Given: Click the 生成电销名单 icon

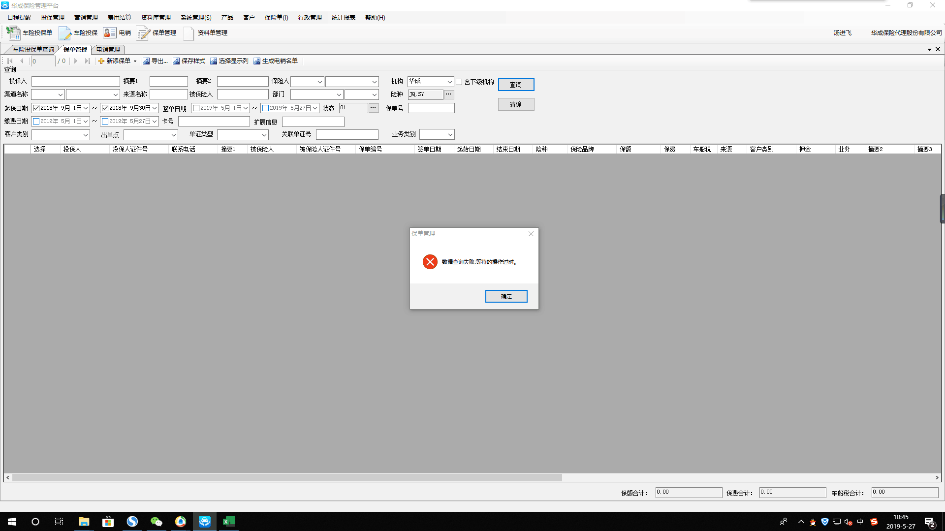Looking at the screenshot, I should coord(257,61).
